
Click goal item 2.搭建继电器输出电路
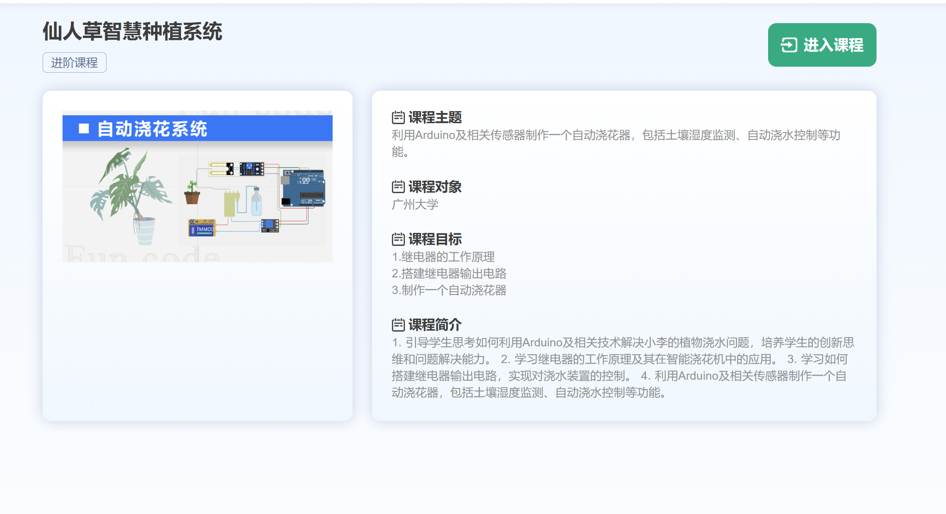[449, 274]
